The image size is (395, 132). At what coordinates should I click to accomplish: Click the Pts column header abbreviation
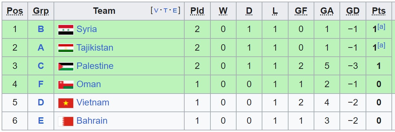379,11
